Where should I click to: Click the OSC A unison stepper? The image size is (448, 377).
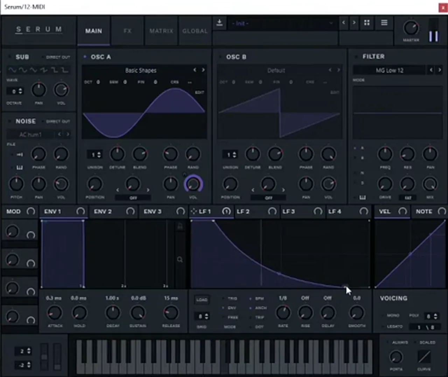coord(94,155)
